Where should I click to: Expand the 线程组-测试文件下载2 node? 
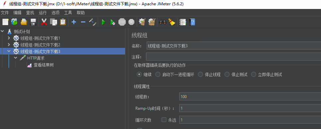[x=9, y=45]
